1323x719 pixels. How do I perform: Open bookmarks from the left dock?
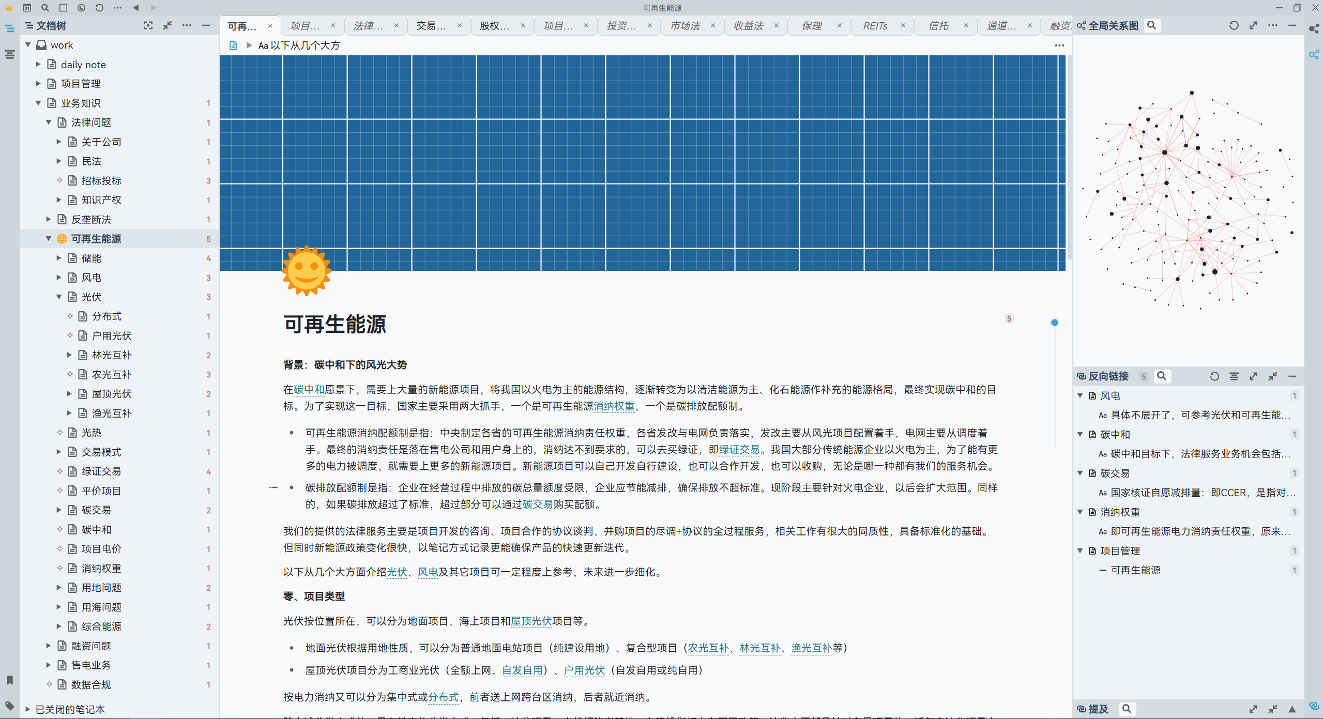9,680
